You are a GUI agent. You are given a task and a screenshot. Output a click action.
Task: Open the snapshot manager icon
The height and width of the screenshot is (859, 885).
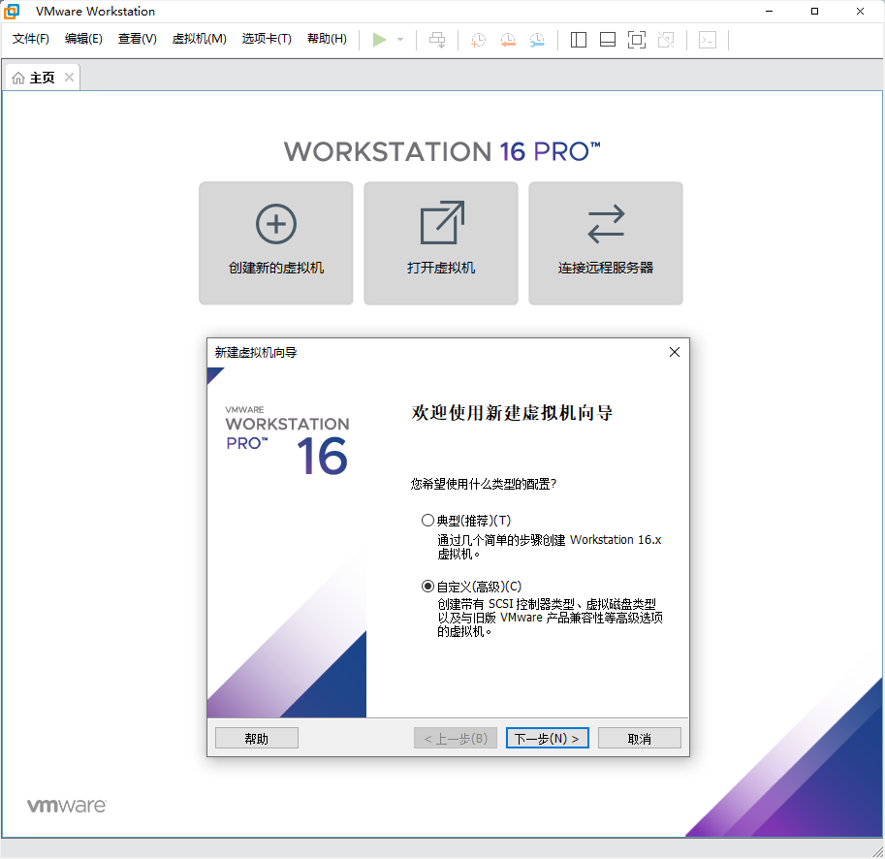coord(537,40)
